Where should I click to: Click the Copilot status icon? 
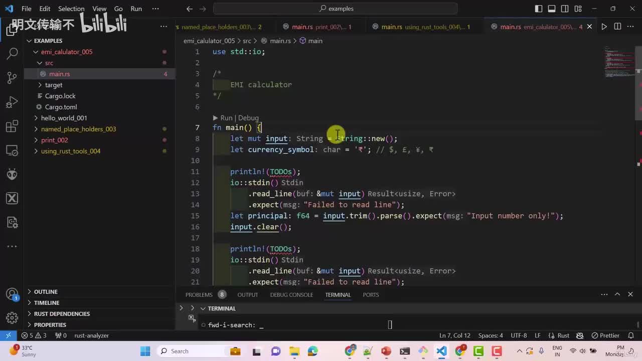coord(580,335)
